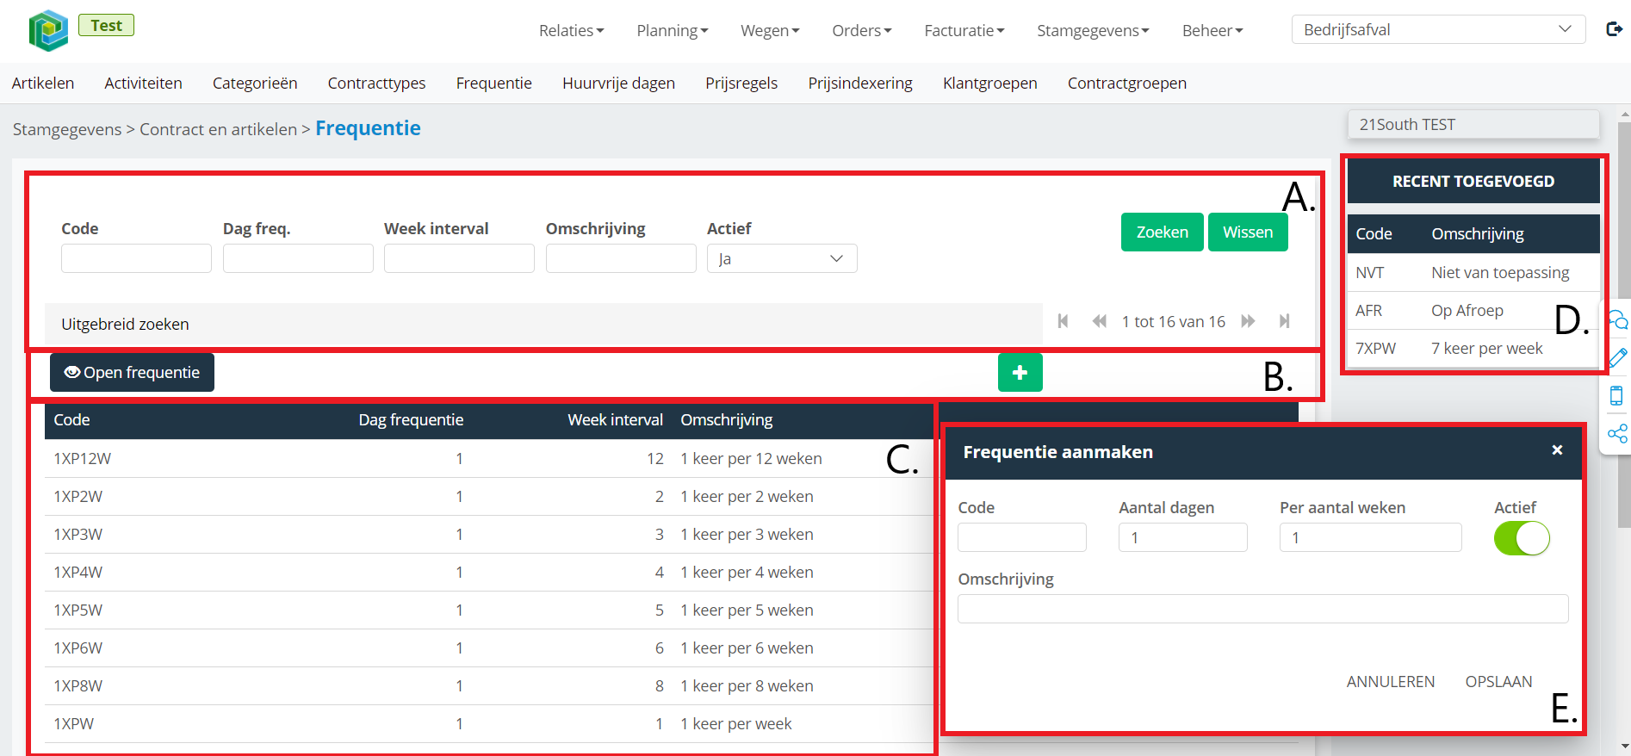Screen dimensions: 1631x756
Task: Click OPSLAAN in the dialog
Action: coord(1498,682)
